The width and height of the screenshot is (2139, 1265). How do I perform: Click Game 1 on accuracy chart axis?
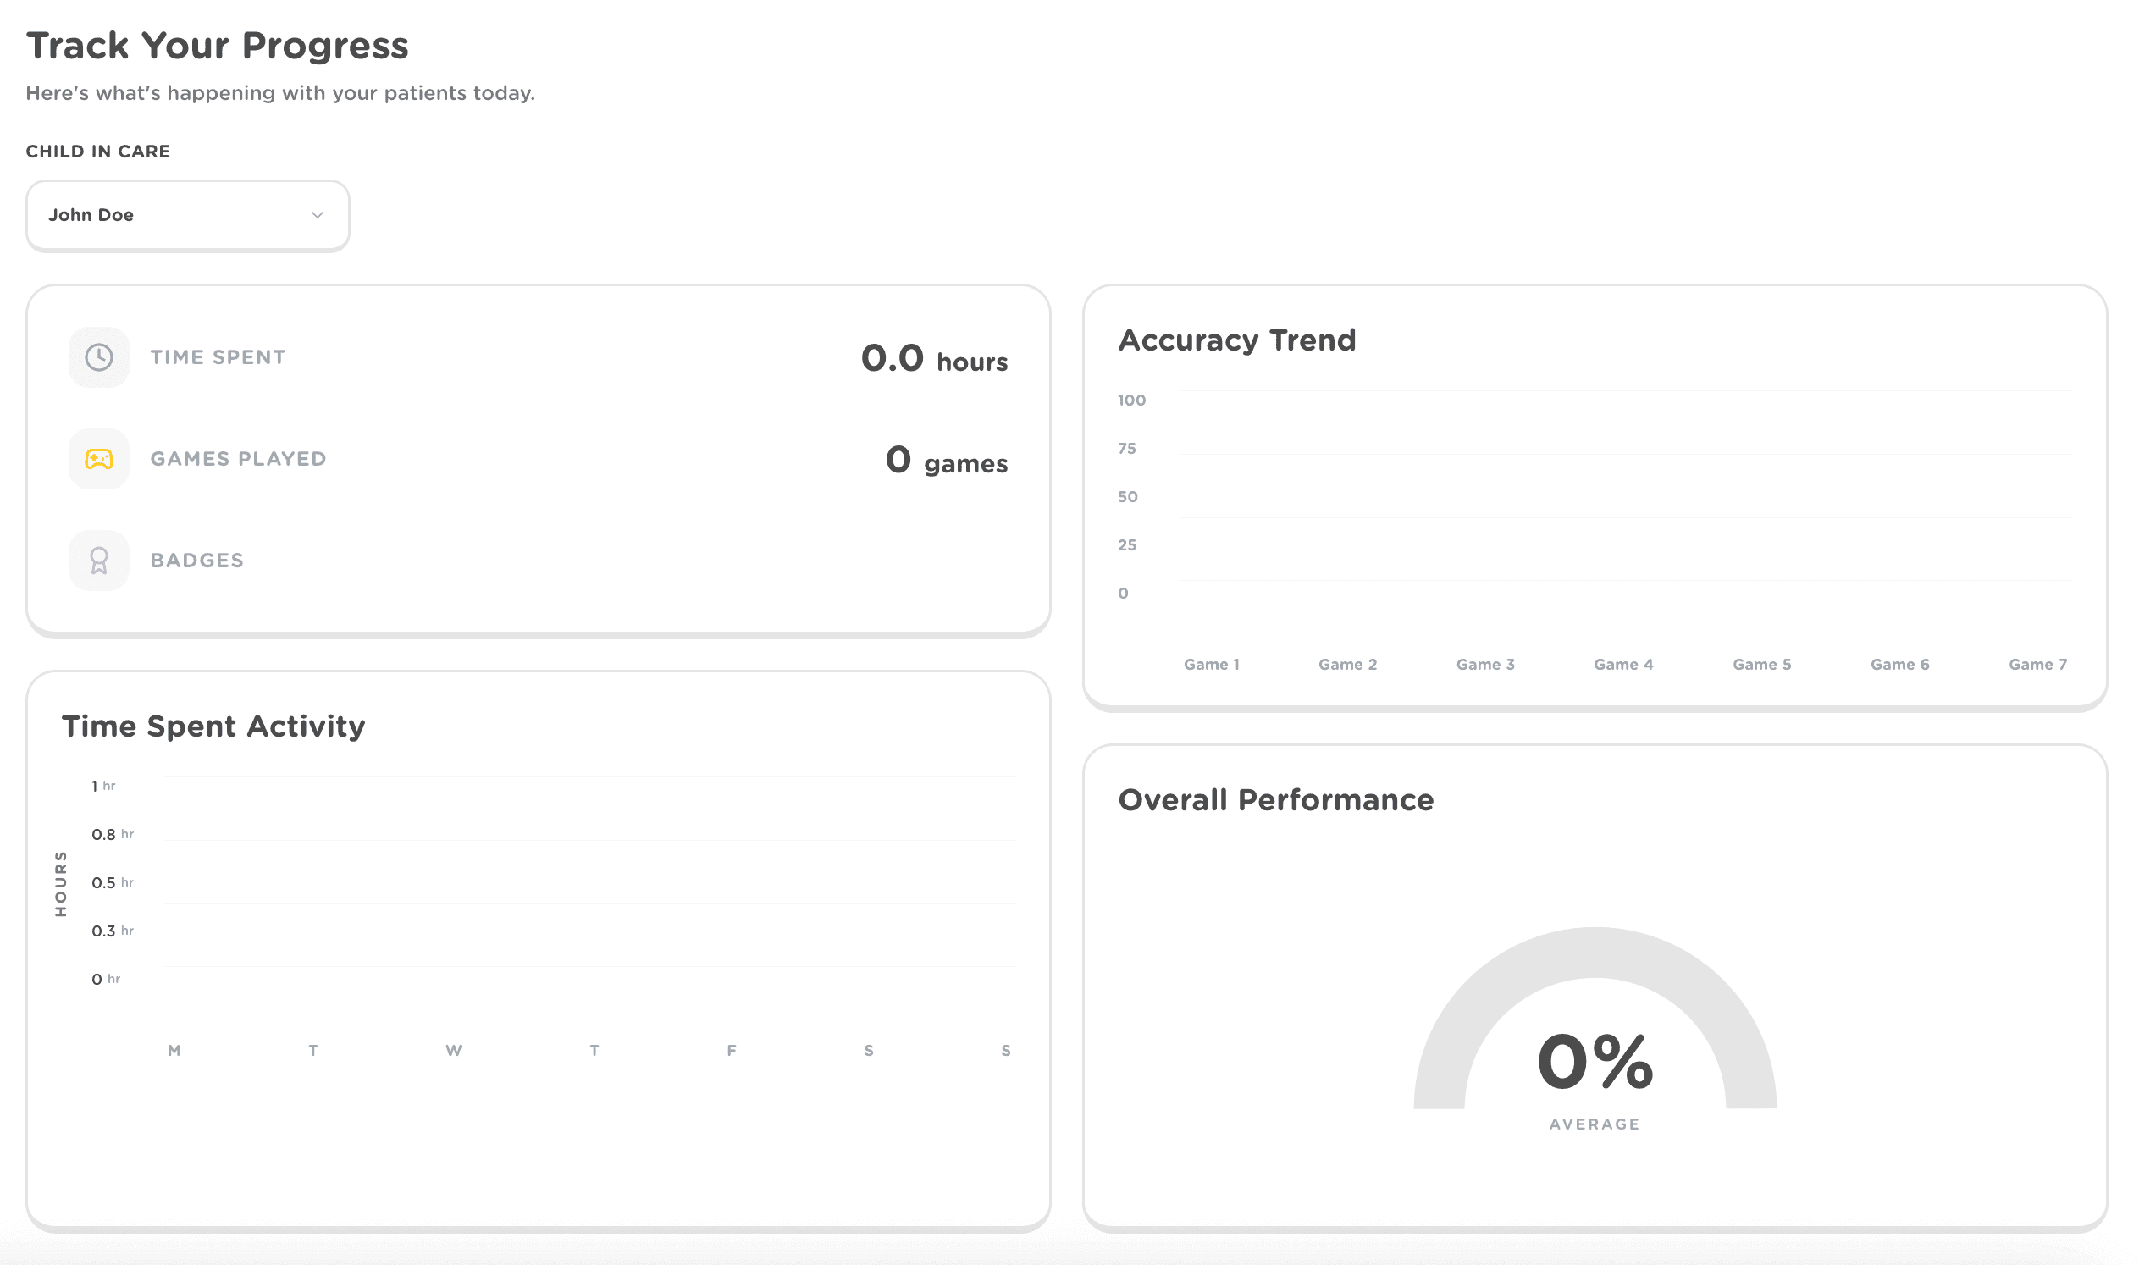tap(1212, 665)
